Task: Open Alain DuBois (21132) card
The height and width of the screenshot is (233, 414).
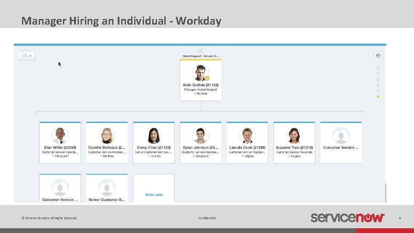Action: coord(201,80)
